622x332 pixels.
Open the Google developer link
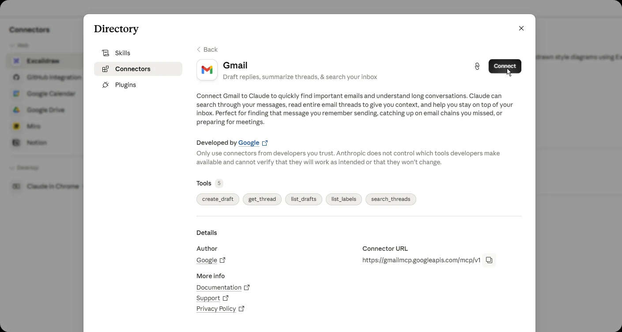[249, 143]
